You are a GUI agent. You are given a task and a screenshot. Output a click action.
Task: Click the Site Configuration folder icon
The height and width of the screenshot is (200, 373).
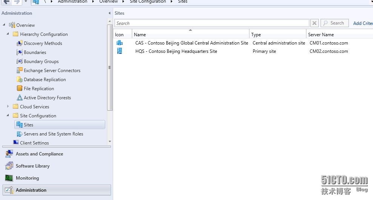pyautogui.click(x=15, y=115)
